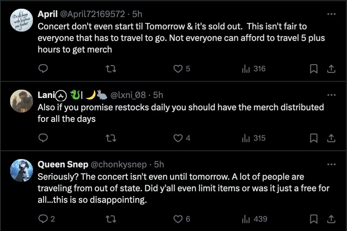The height and width of the screenshot is (231, 347).
Task: Share Lani's tweet
Action: click(x=331, y=138)
